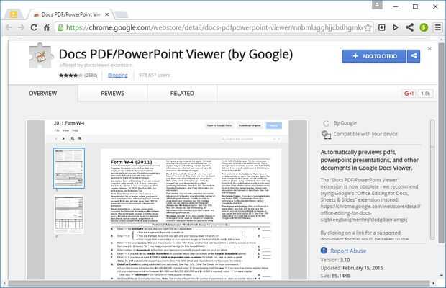Image resolution: width=446 pixels, height=288 pixels.
Task: Click the horizontal scrollbar at bottom
Action: [x=219, y=284]
